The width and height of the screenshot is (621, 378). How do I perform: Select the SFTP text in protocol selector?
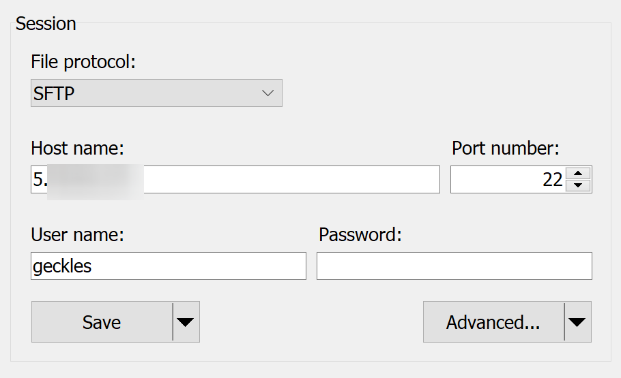pyautogui.click(x=54, y=94)
